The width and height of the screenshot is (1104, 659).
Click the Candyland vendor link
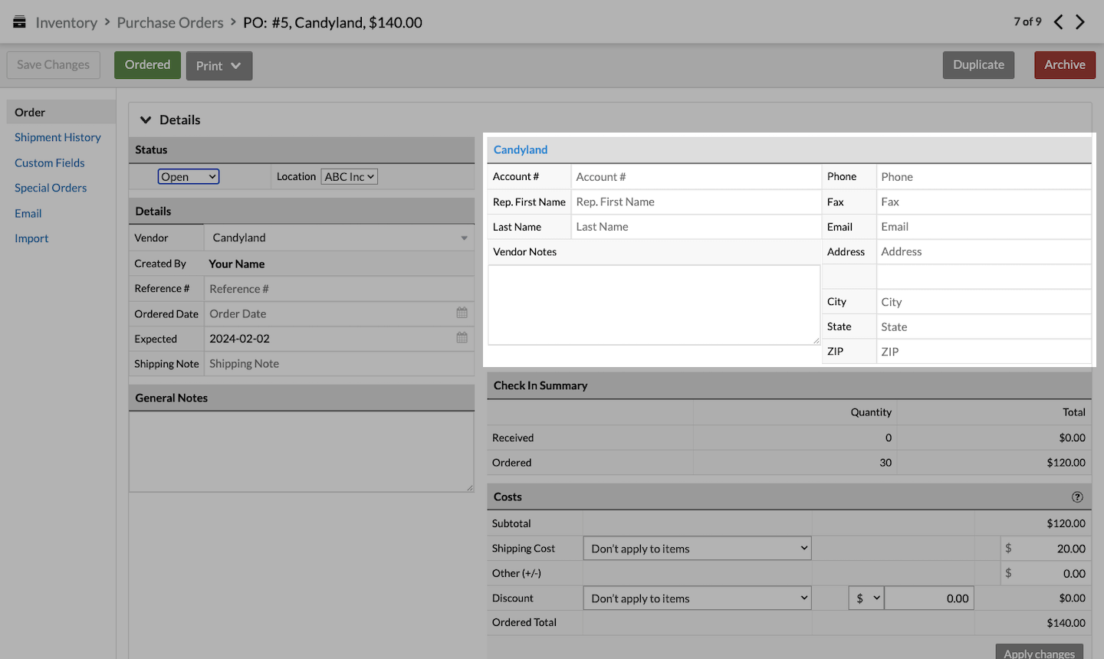[520, 149]
